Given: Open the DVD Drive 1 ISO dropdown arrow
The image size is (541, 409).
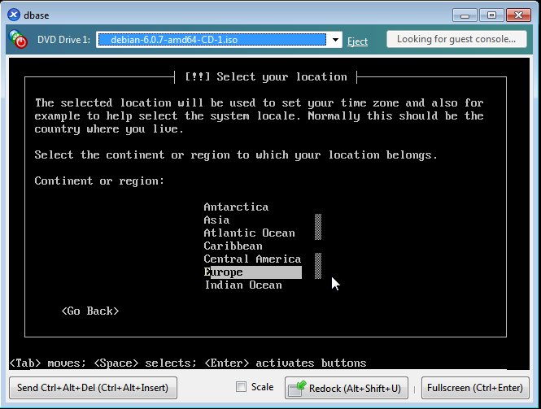Looking at the screenshot, I should pyautogui.click(x=335, y=40).
